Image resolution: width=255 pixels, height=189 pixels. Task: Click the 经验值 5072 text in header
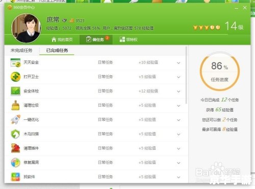[59, 28]
